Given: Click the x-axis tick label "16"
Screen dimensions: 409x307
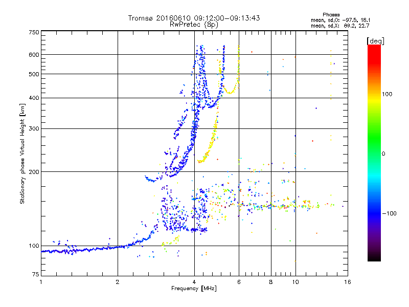Looking at the screenshot, I should pos(348,282).
